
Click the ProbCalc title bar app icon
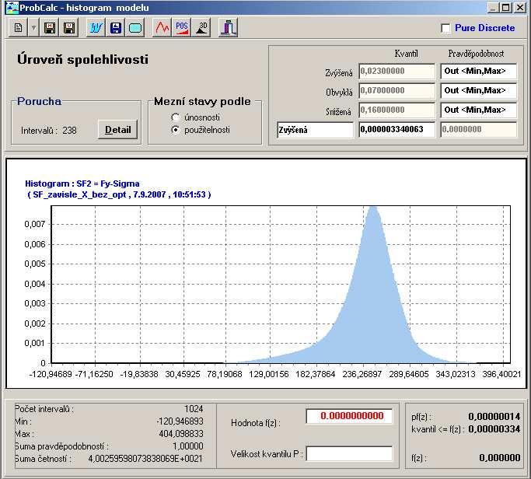click(12, 8)
